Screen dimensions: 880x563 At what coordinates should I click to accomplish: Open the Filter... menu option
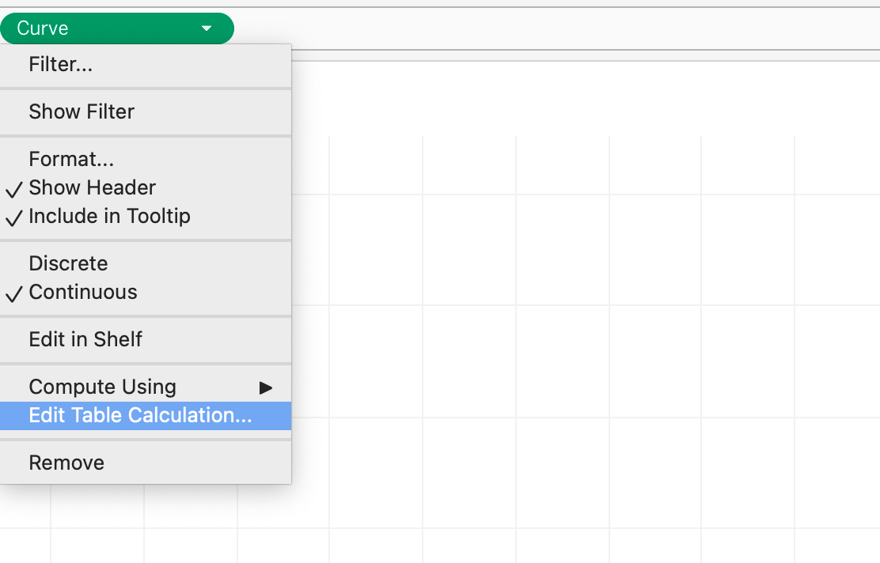click(61, 64)
